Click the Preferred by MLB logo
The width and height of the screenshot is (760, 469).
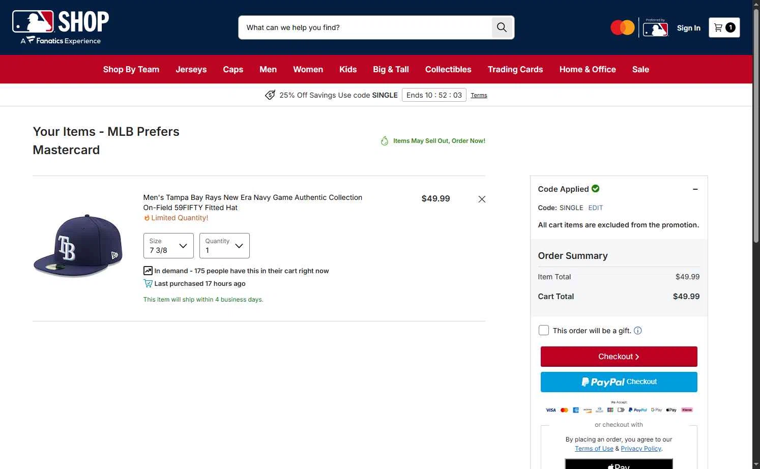click(x=655, y=28)
